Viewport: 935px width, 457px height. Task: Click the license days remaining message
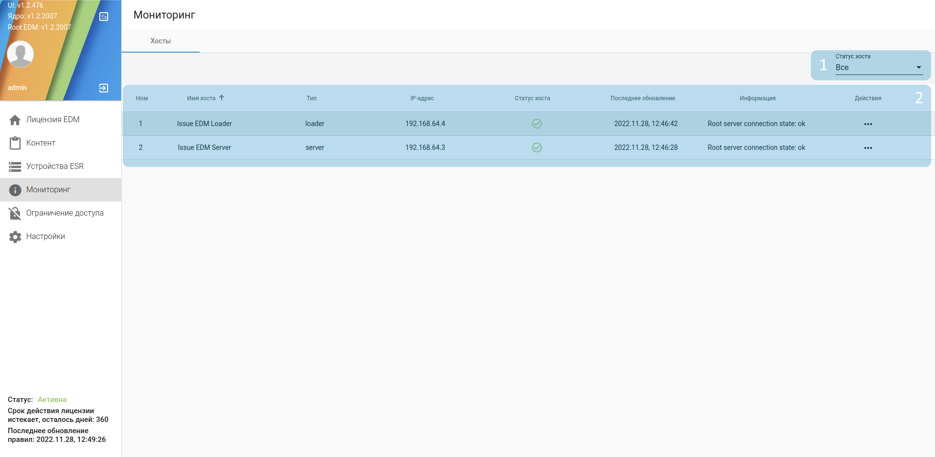click(58, 415)
